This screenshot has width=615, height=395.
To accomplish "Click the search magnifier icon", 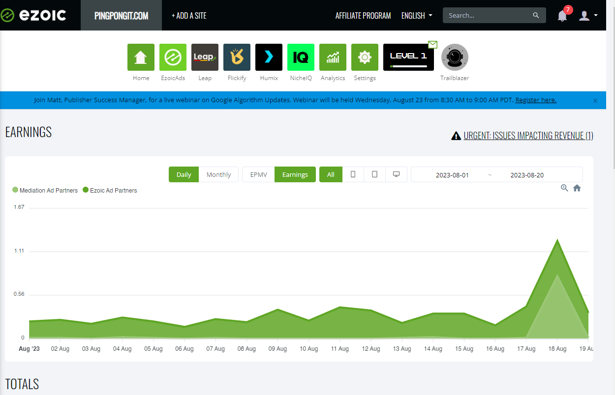I will pos(536,15).
